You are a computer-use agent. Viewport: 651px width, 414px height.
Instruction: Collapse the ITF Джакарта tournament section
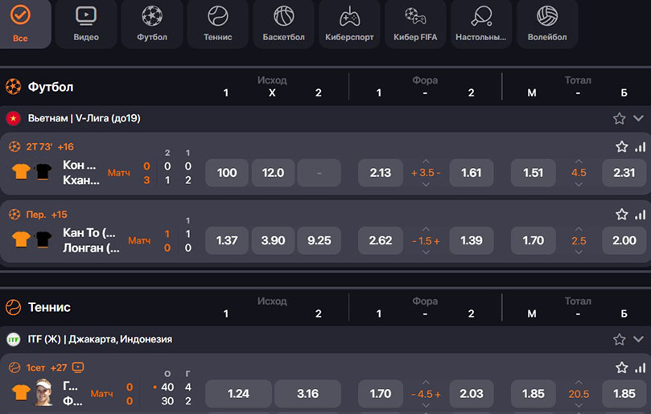coord(638,339)
